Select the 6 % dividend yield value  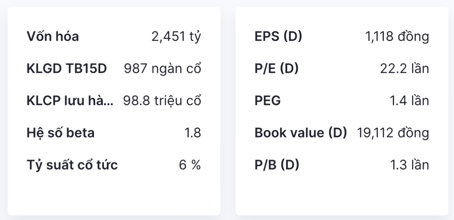[190, 165]
